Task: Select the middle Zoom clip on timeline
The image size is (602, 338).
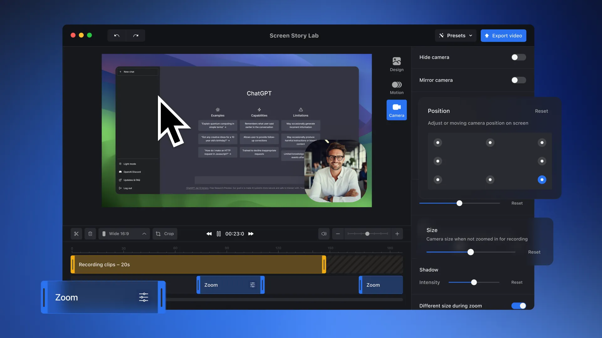Action: pos(231,285)
